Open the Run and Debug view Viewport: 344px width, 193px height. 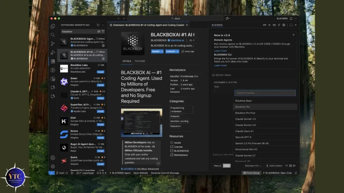[x=53, y=52]
